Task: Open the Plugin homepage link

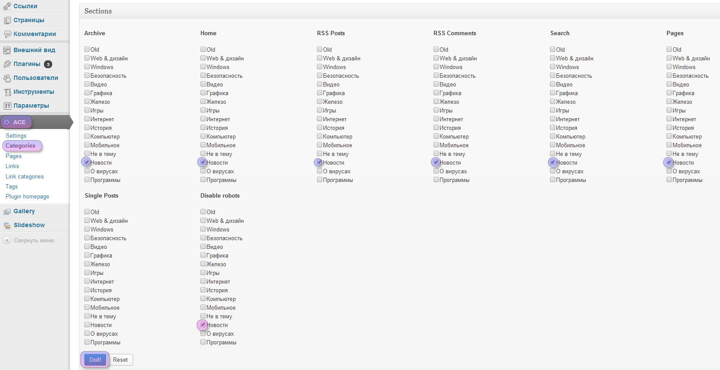Action: (x=27, y=197)
